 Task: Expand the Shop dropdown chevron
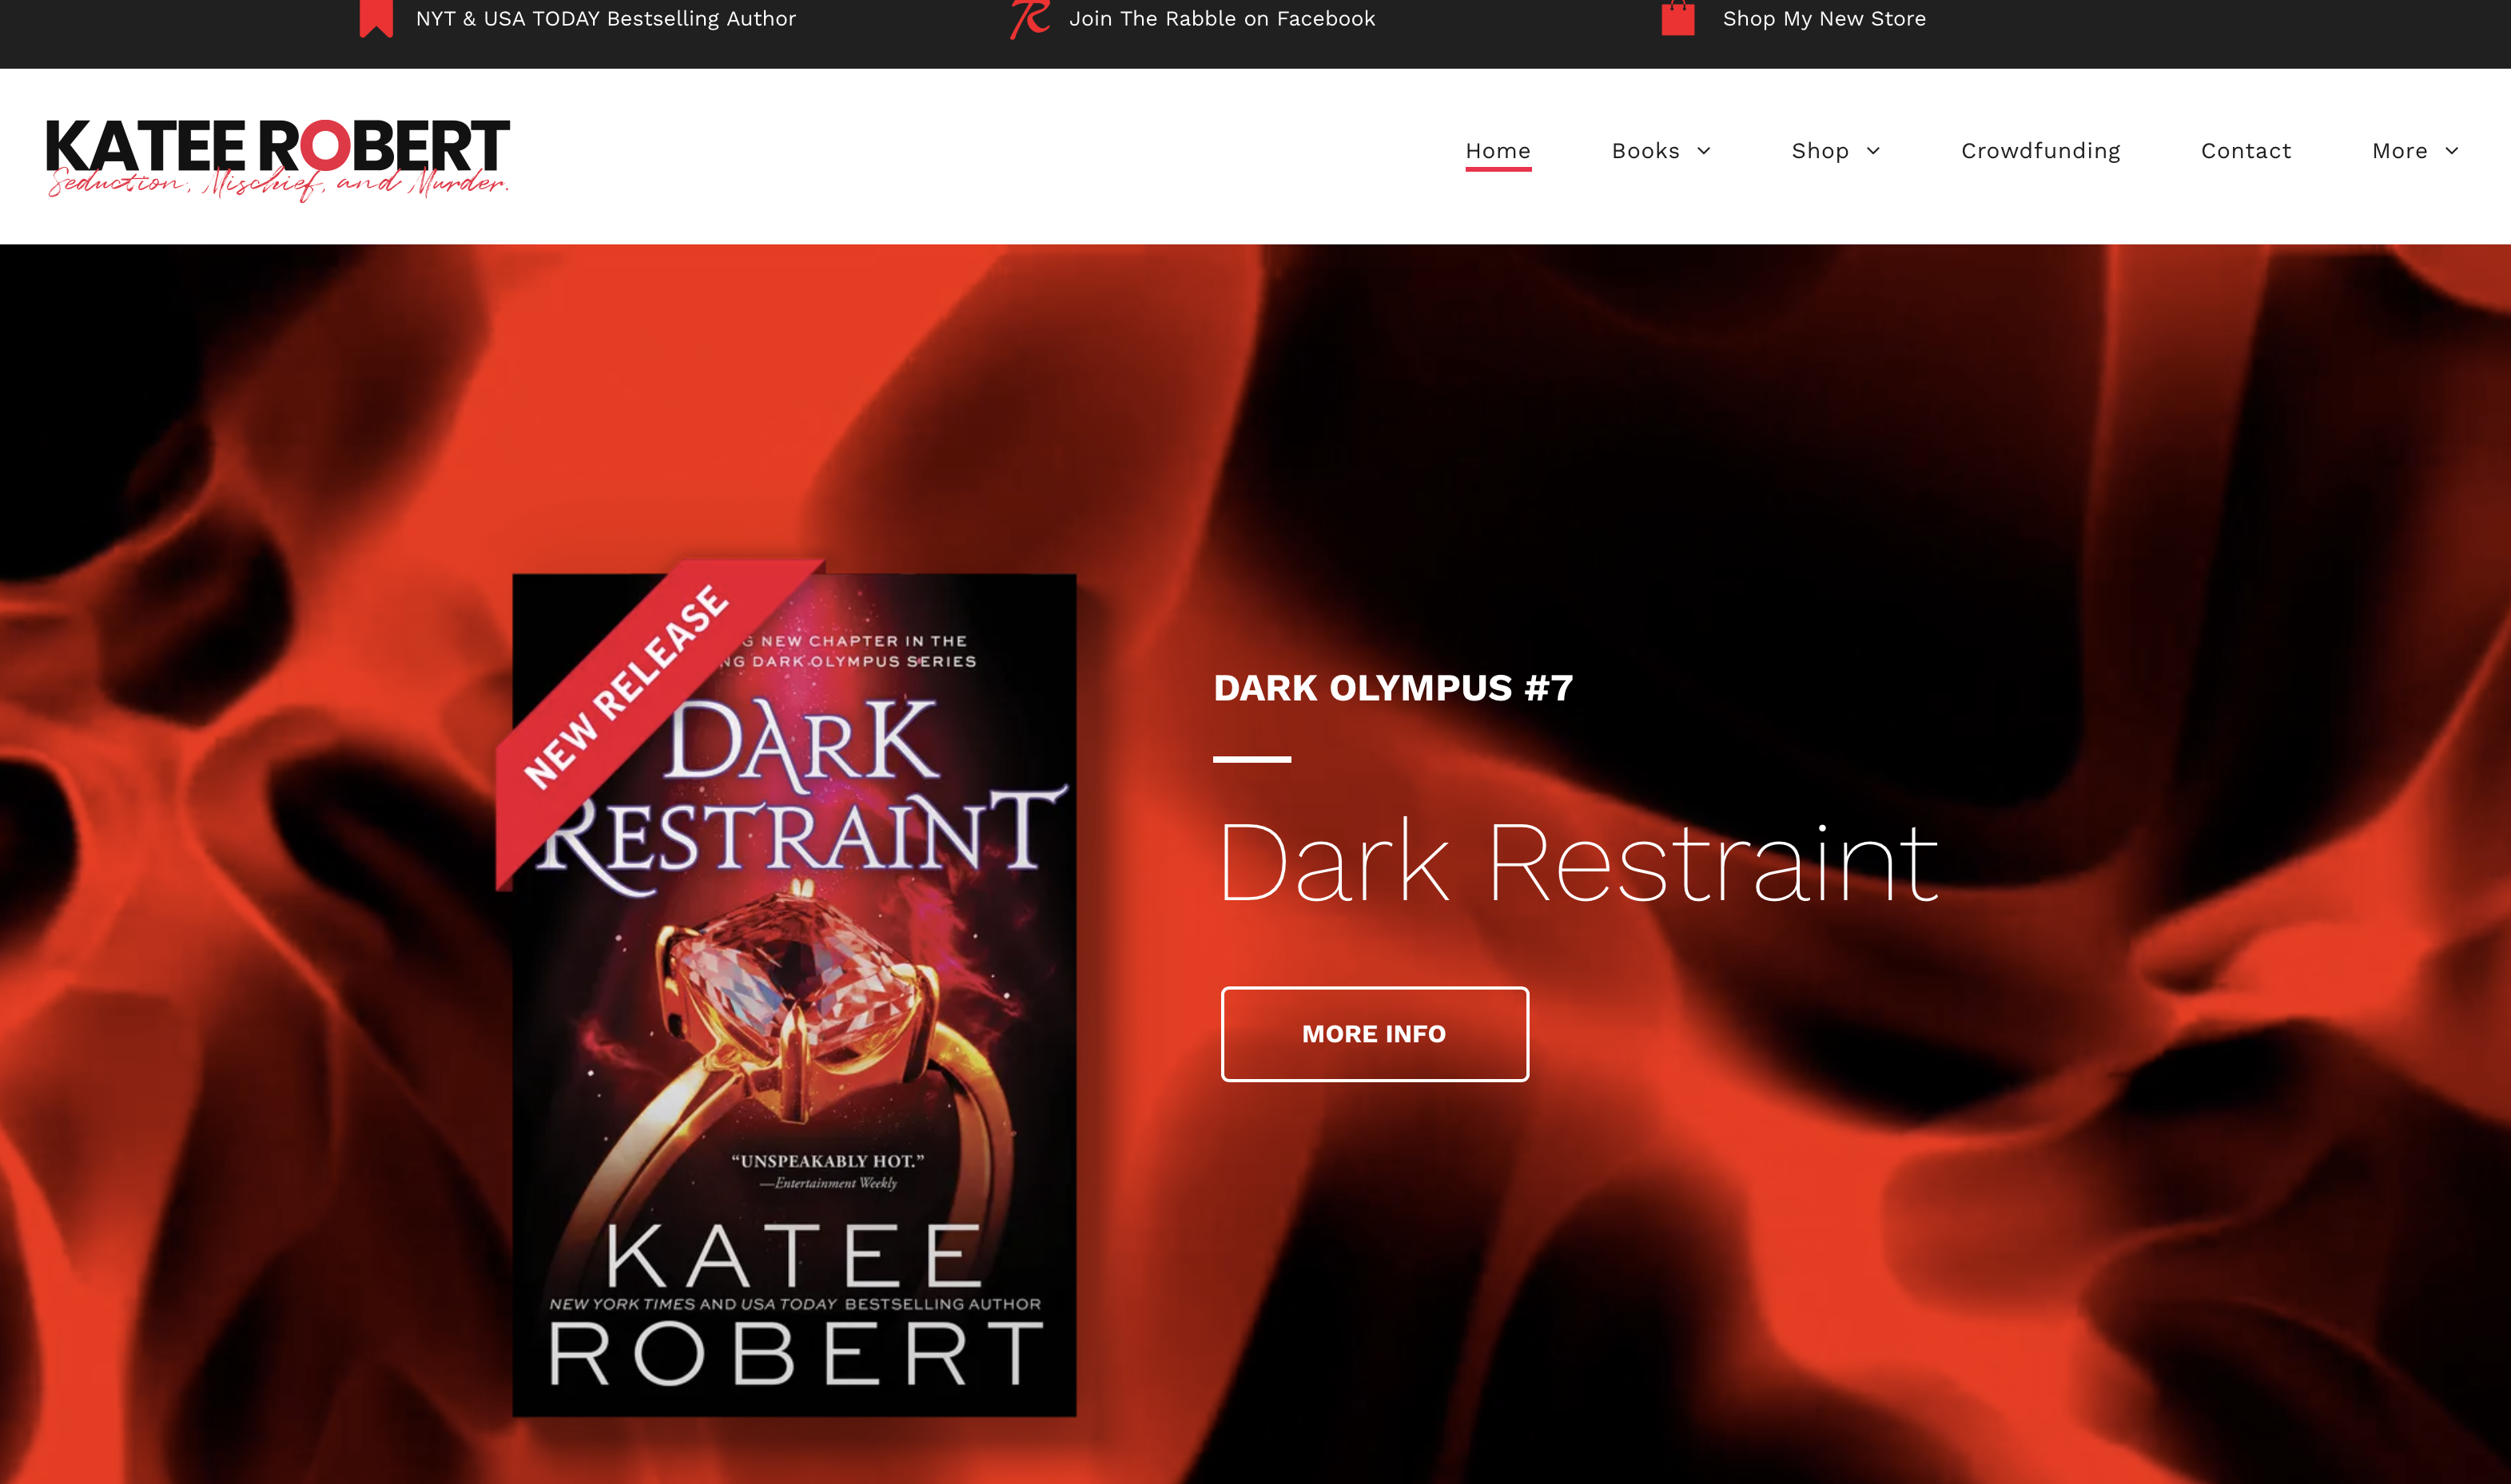[1872, 151]
